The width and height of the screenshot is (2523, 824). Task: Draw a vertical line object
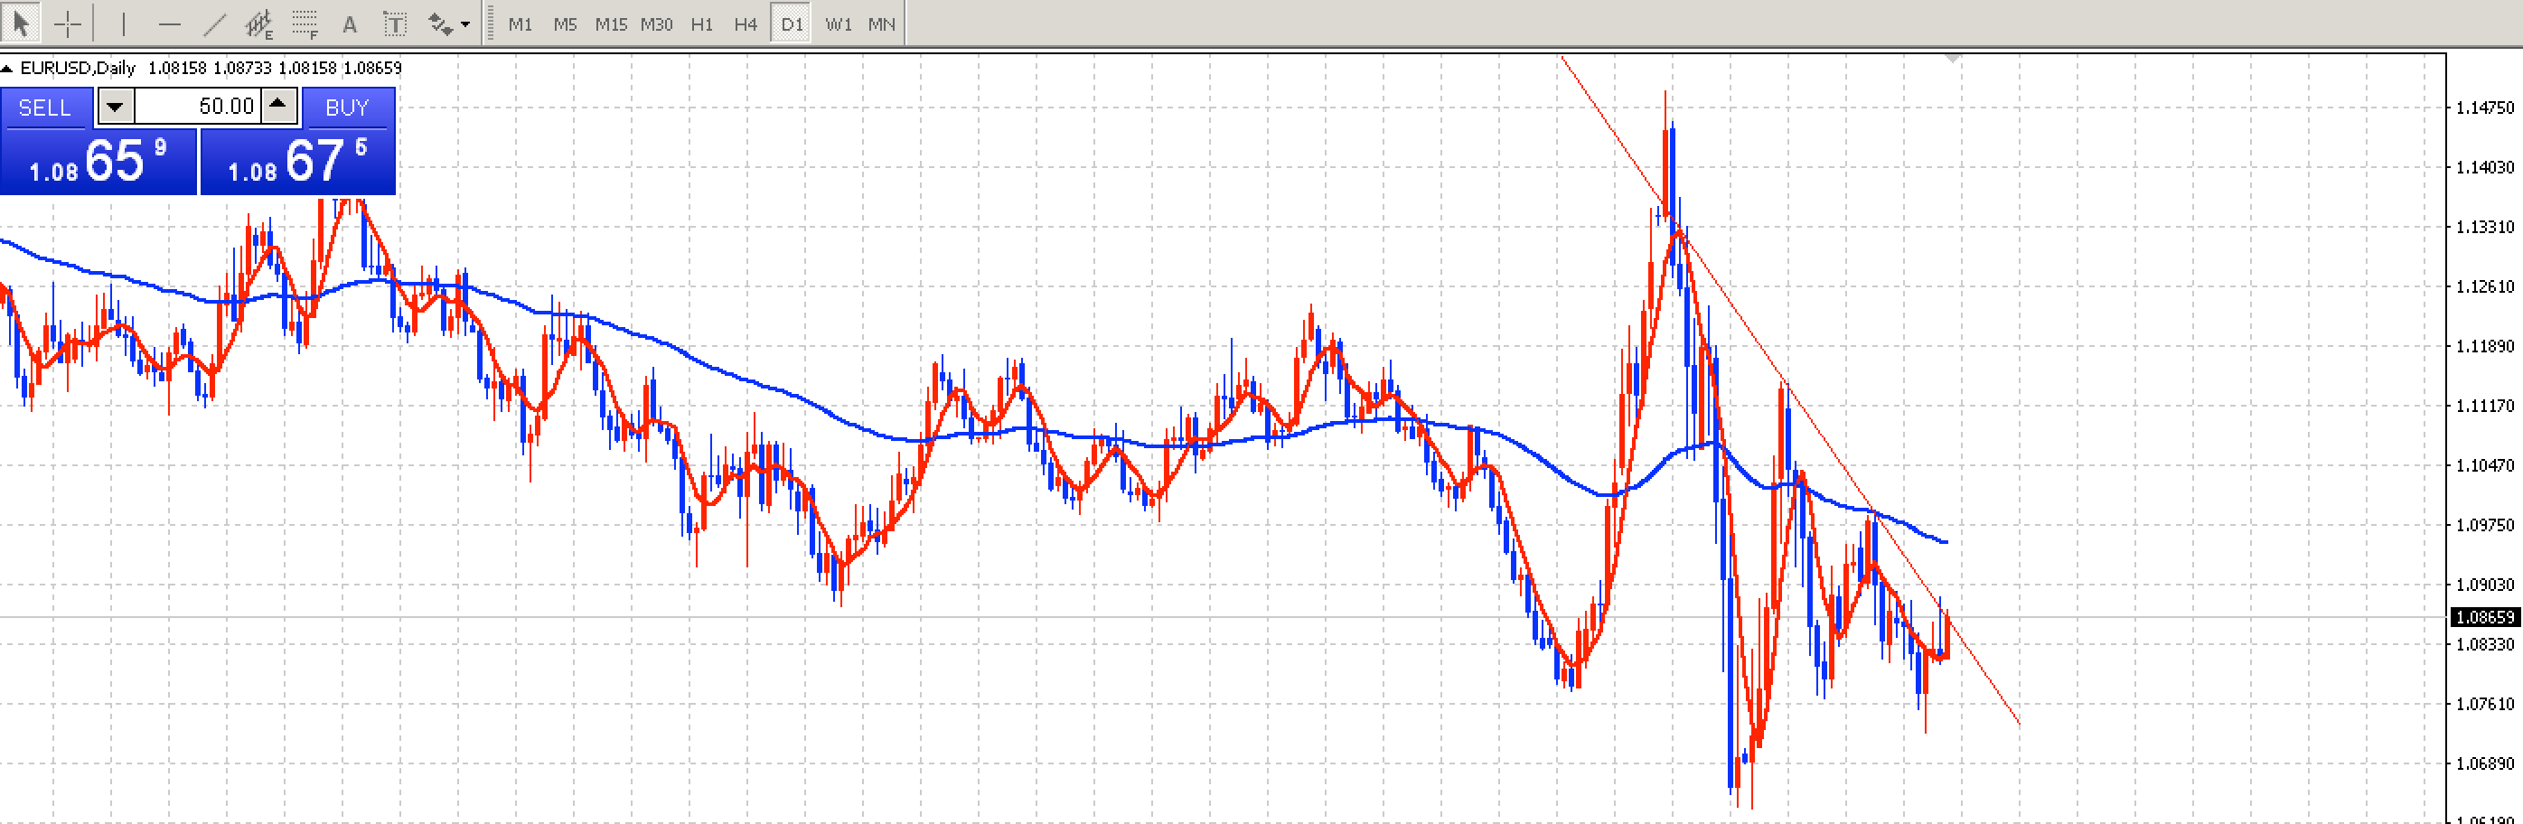point(124,23)
